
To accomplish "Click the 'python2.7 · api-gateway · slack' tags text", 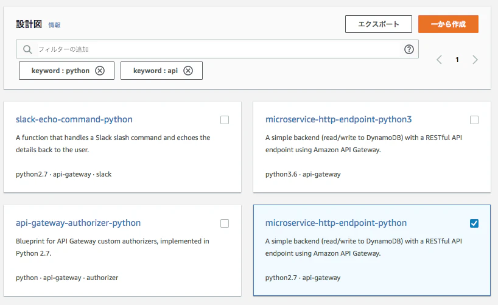I will click(x=63, y=174).
